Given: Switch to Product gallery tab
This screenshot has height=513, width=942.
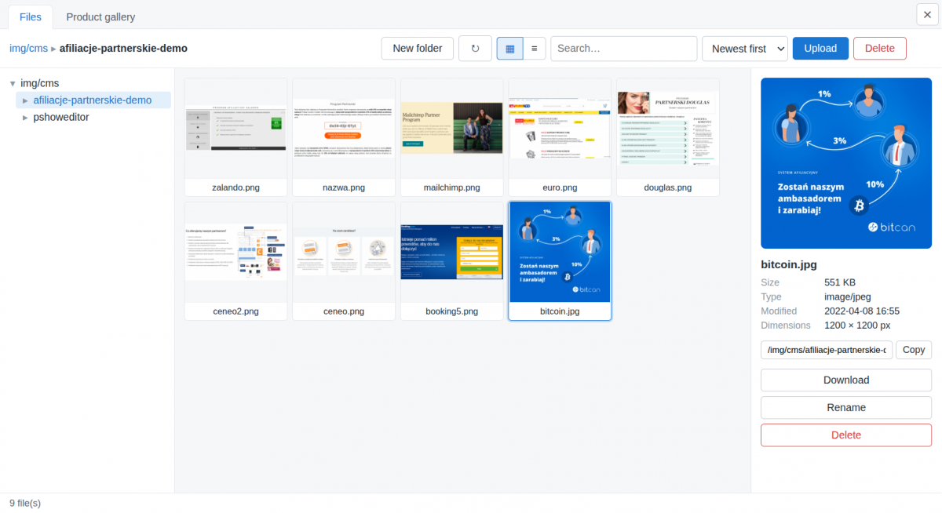Looking at the screenshot, I should (x=100, y=16).
